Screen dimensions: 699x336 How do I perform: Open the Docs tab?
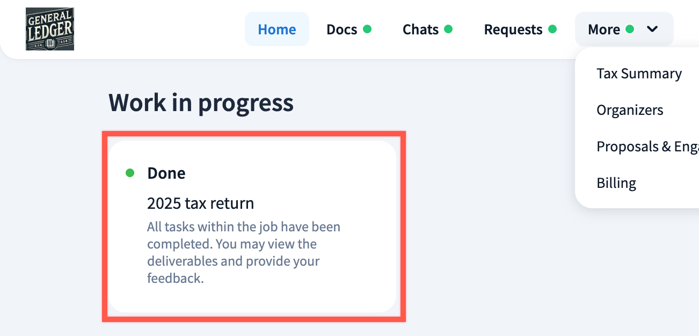342,30
